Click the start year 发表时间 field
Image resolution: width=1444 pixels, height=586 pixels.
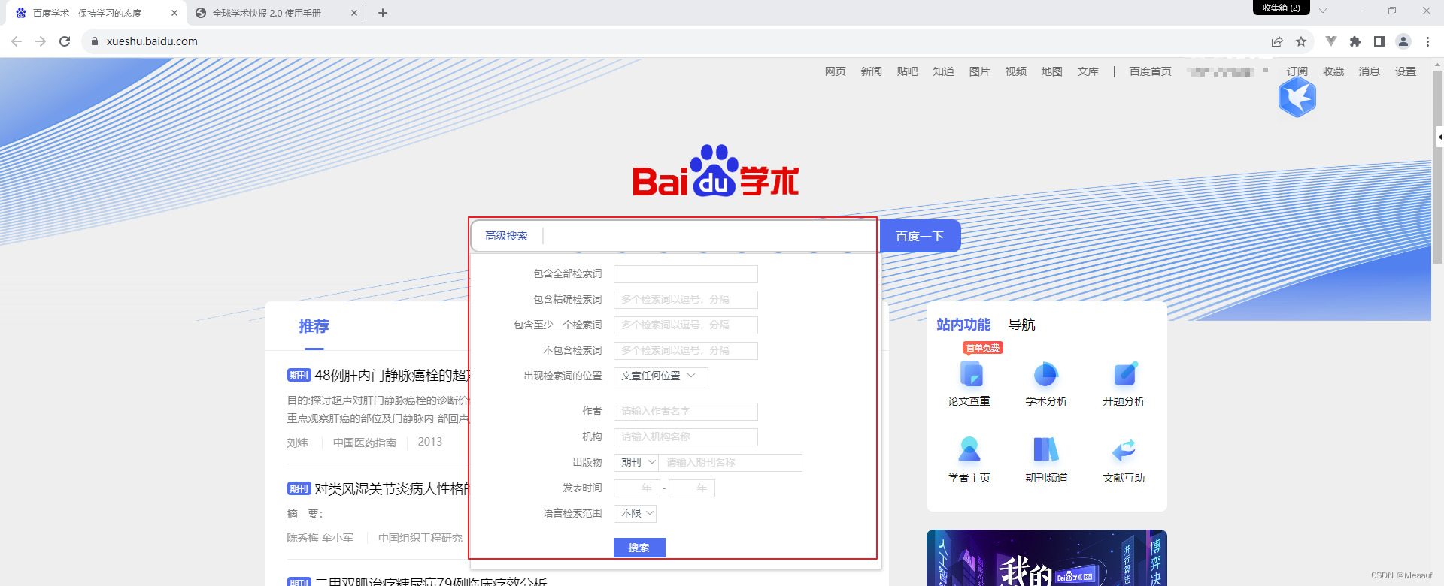click(x=636, y=488)
